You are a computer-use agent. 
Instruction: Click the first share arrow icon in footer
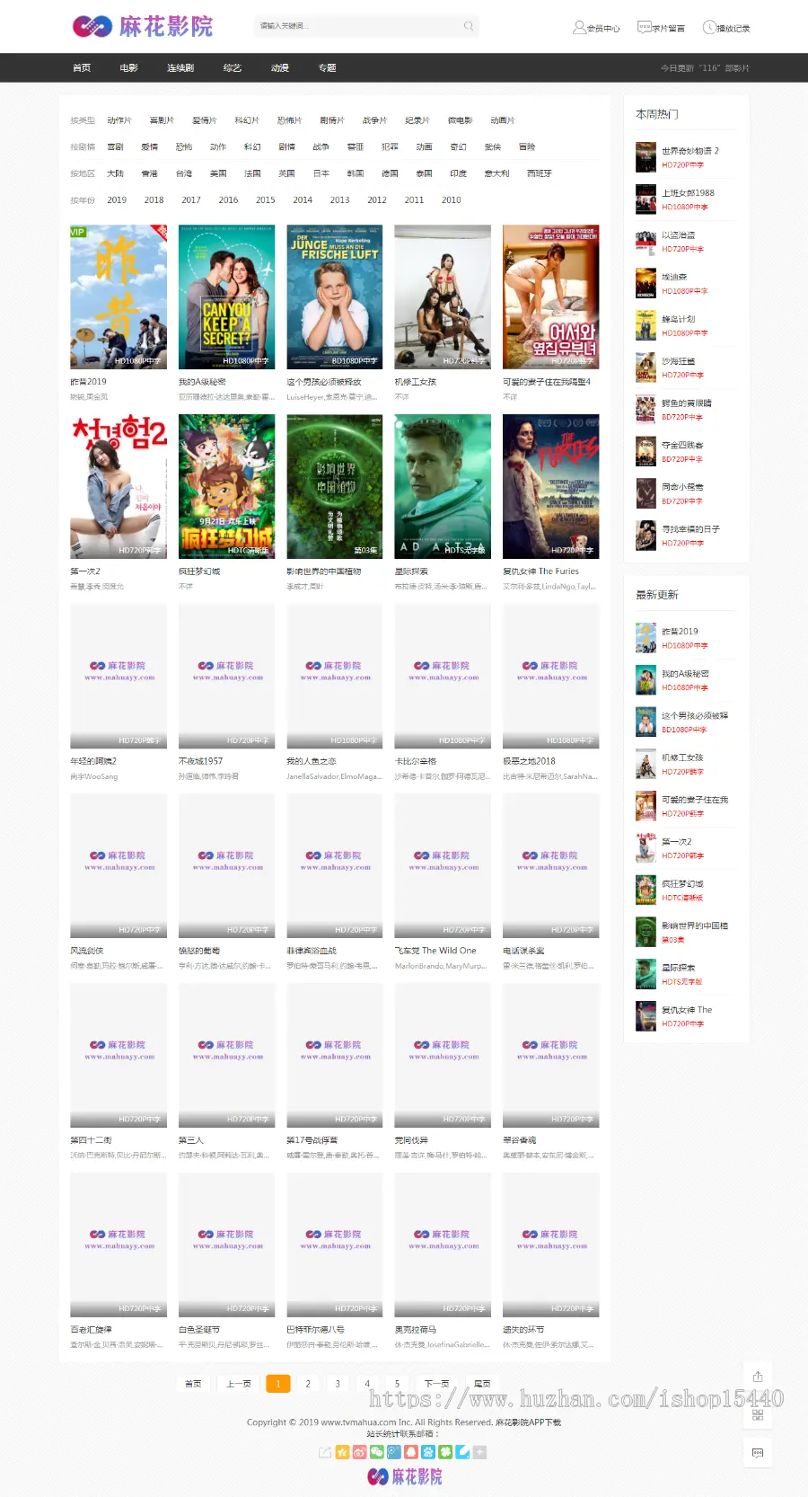tap(325, 1452)
